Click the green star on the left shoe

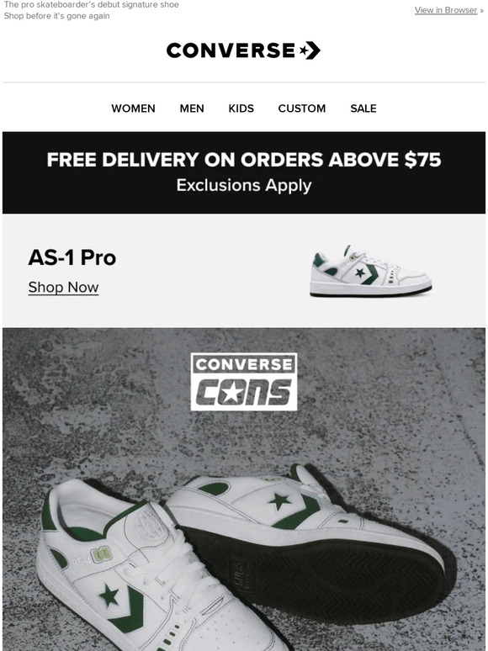click(109, 595)
